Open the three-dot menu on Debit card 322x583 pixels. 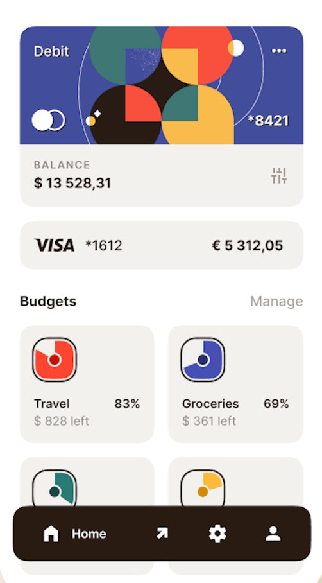click(279, 51)
